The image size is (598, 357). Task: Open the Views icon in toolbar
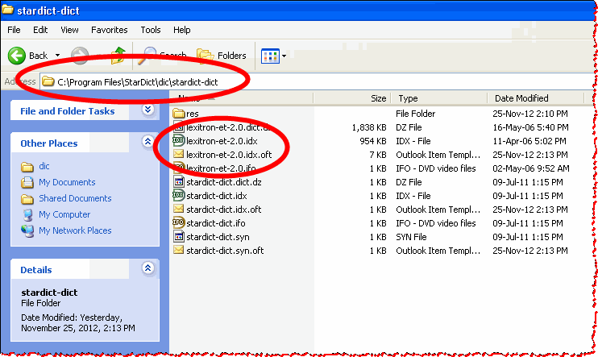270,56
